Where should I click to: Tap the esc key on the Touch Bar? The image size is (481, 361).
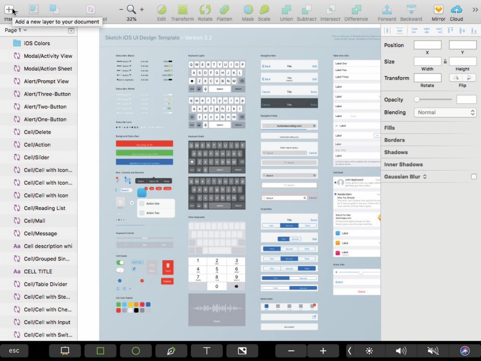(x=14, y=351)
